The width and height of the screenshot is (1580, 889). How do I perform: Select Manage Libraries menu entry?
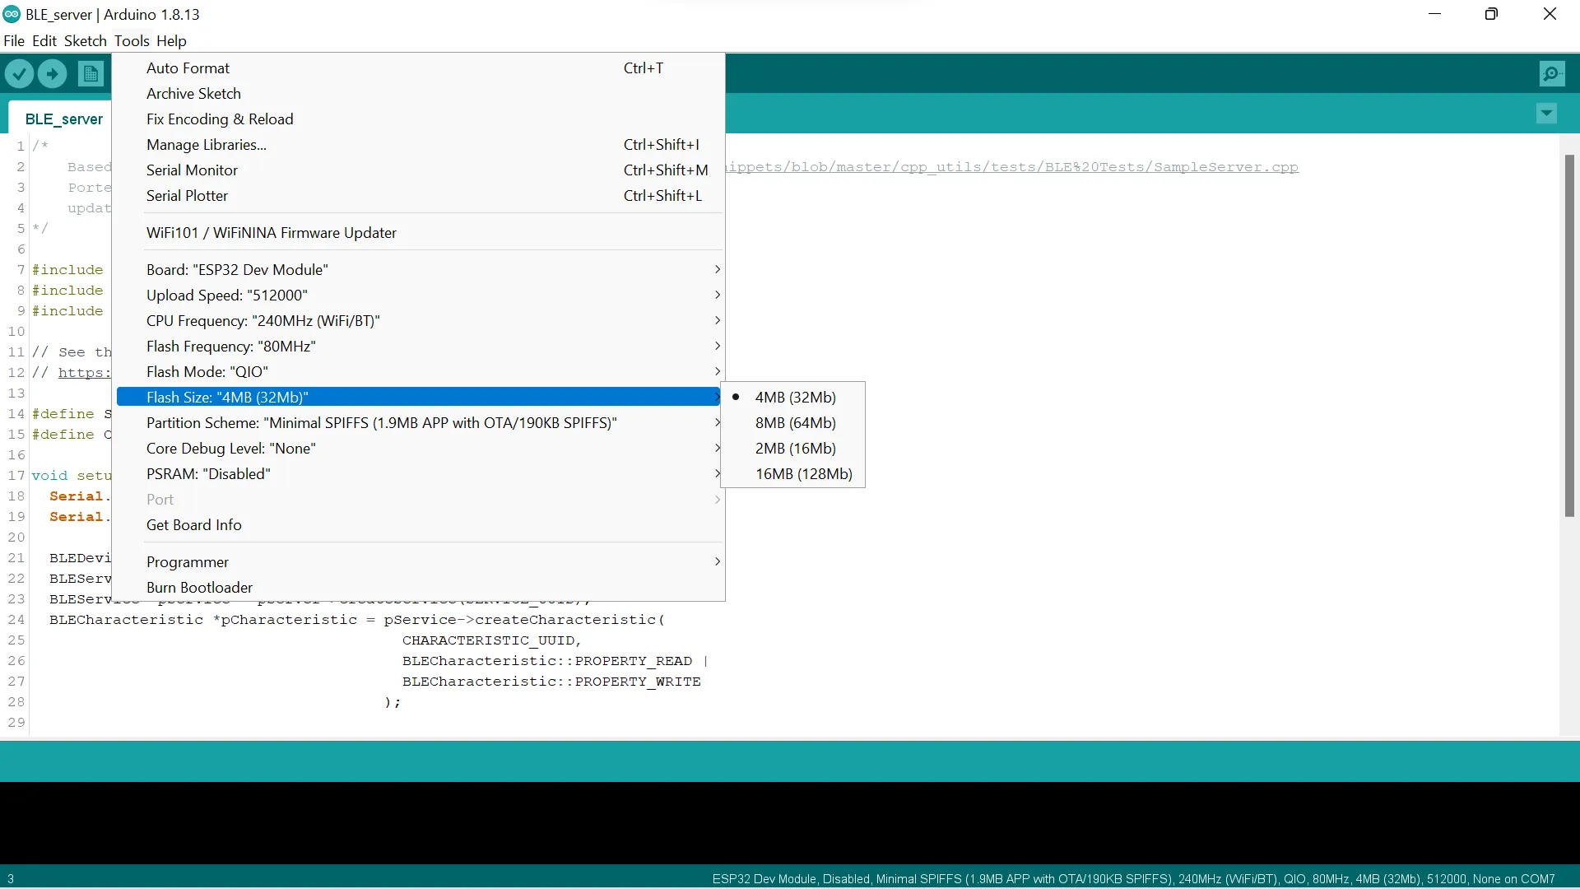click(x=206, y=144)
